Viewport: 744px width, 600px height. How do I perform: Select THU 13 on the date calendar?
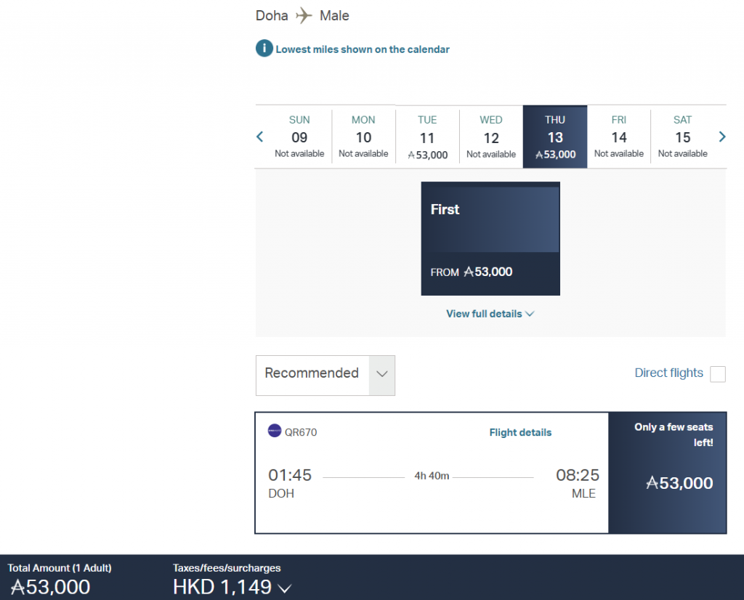point(554,137)
